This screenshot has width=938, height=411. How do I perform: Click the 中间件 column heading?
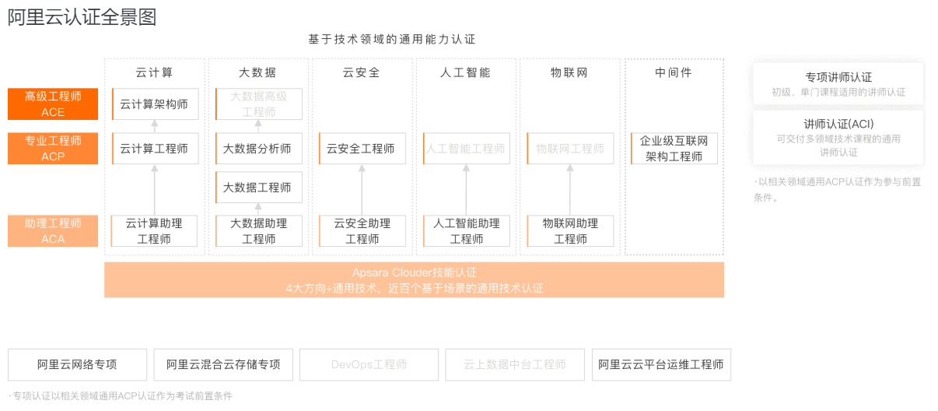pos(674,72)
